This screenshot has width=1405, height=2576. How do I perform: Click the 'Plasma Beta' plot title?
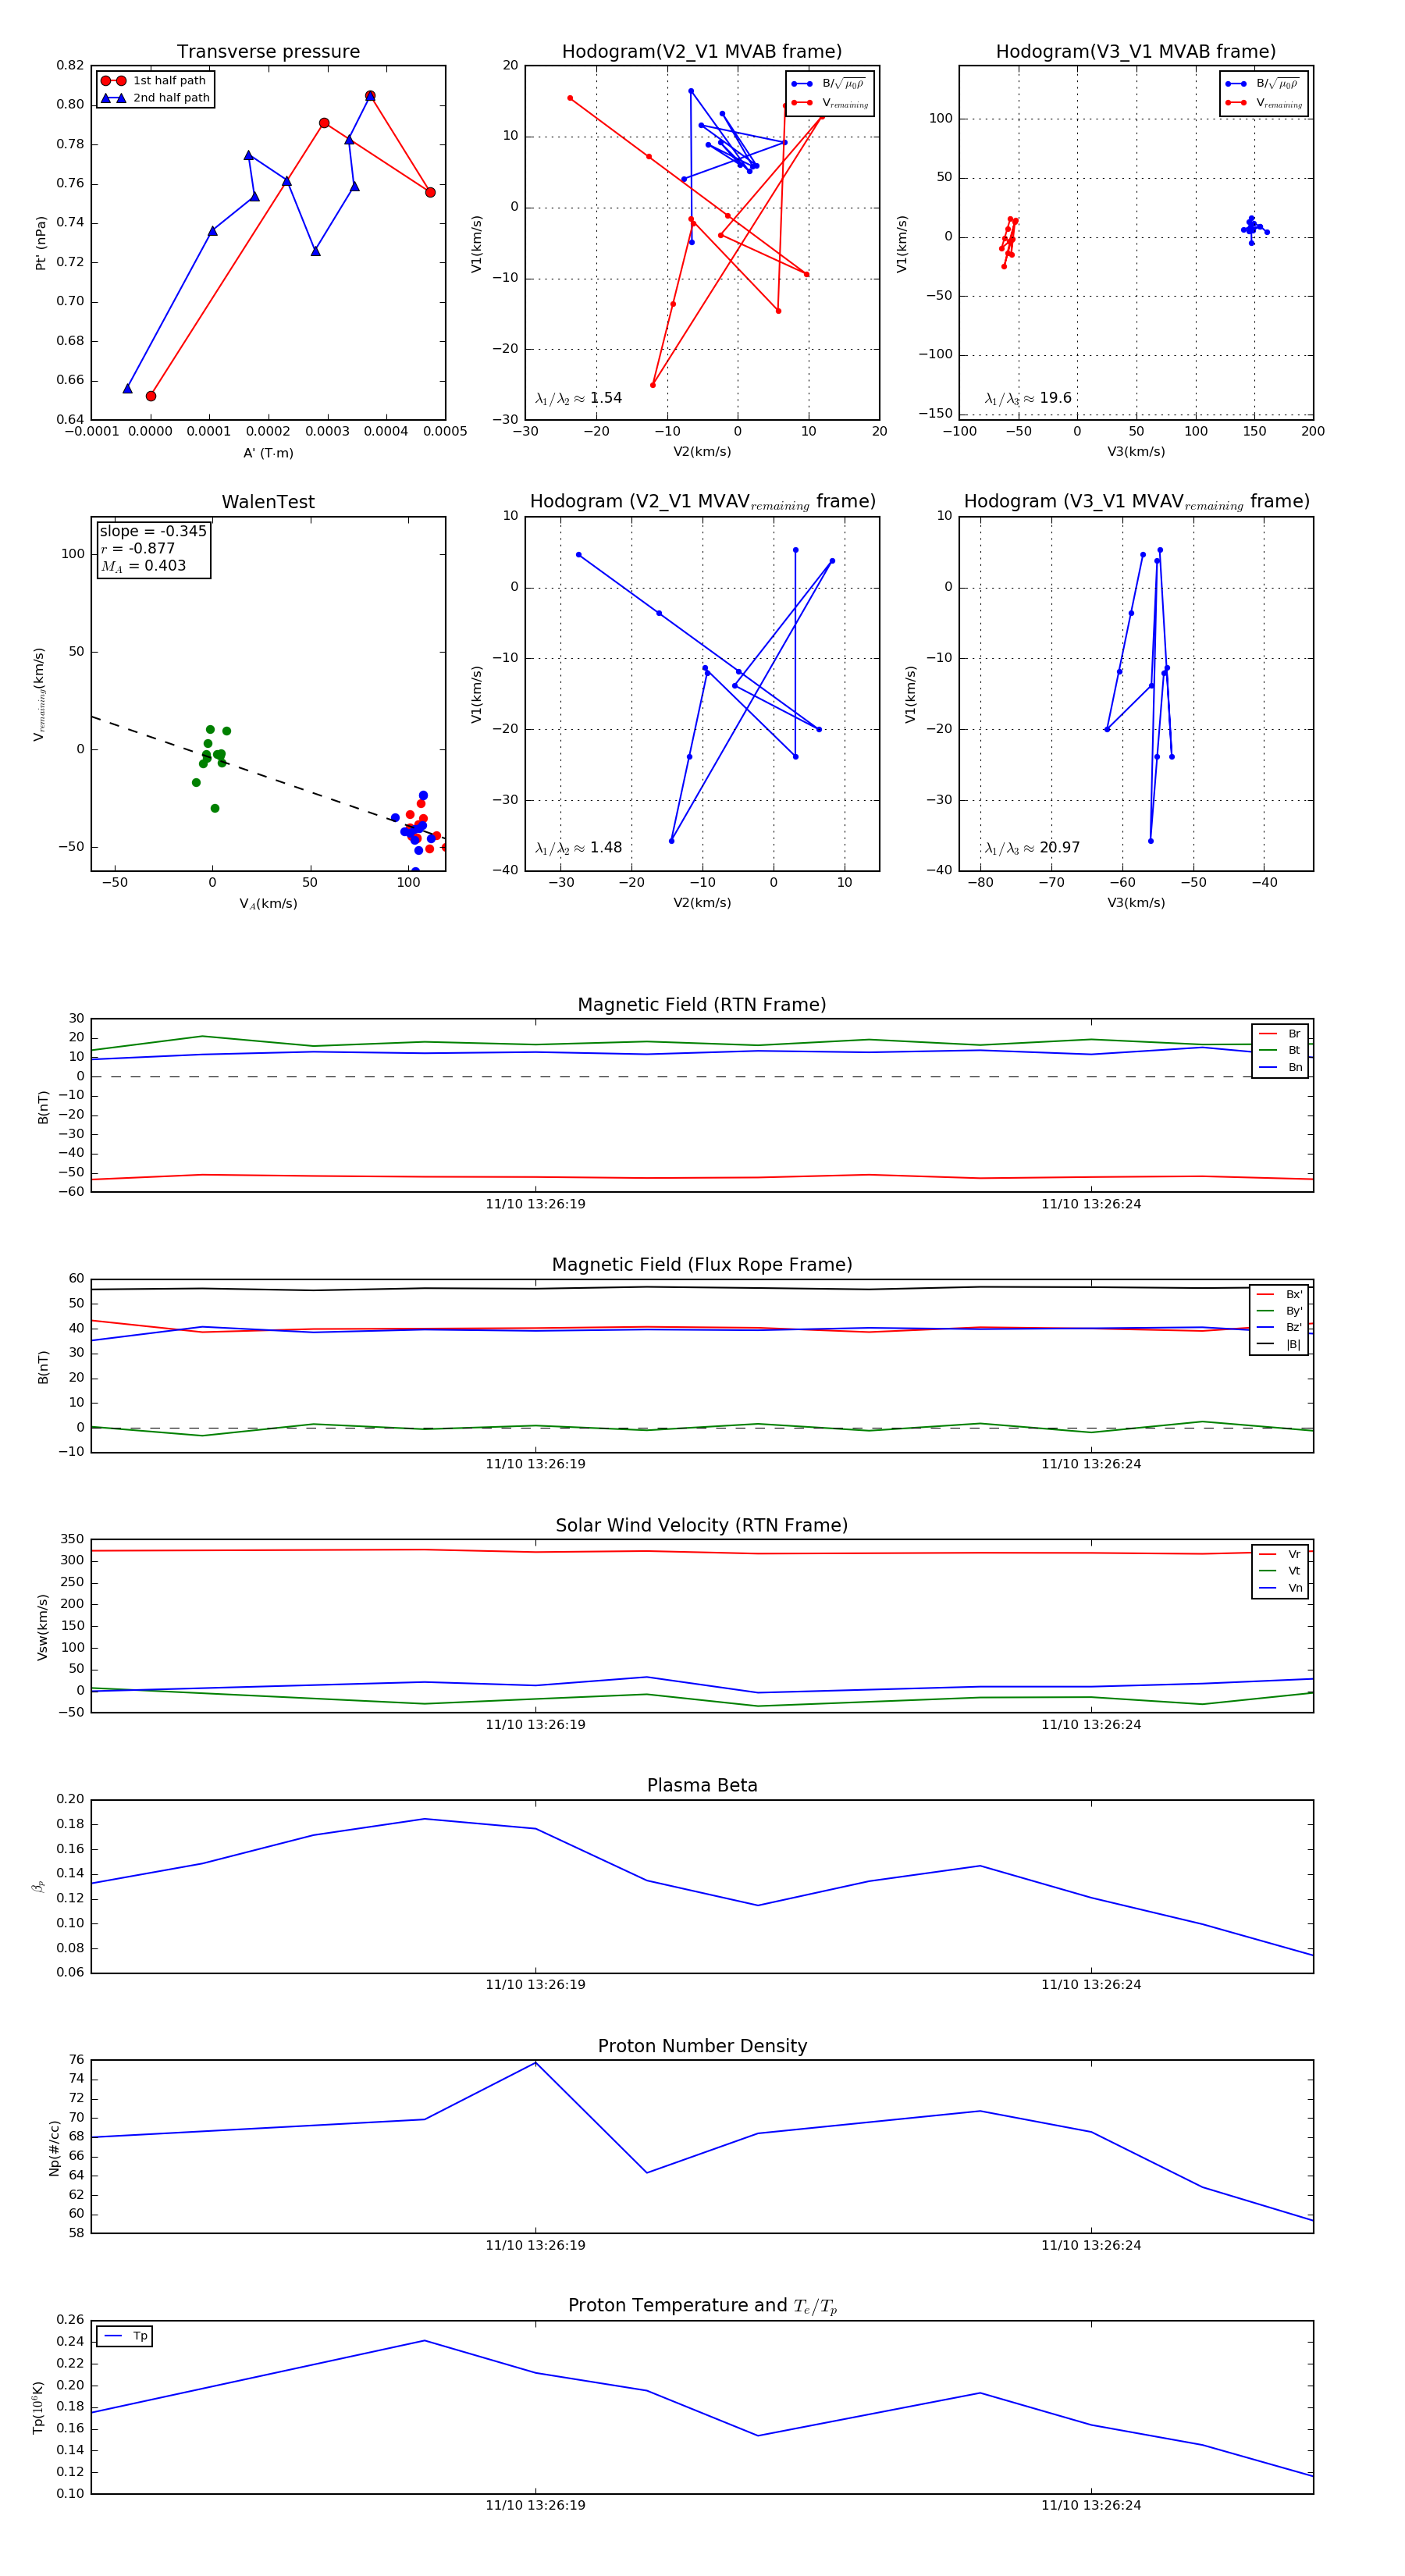click(x=702, y=1785)
